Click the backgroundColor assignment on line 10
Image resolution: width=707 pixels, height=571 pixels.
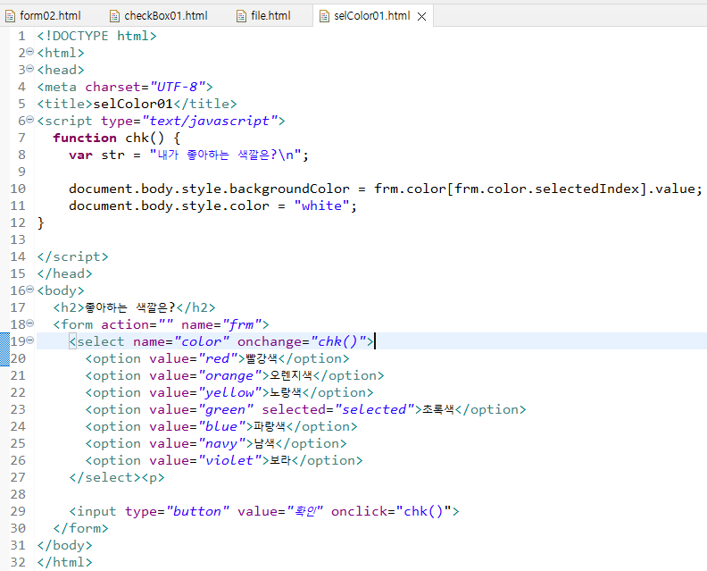pos(386,189)
